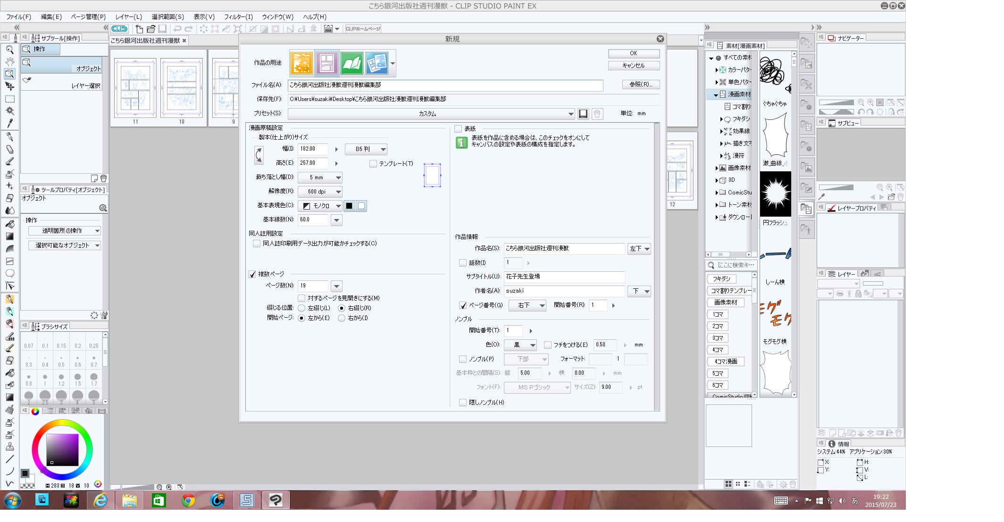Open Google Chrome from the taskbar
The width and height of the screenshot is (1004, 522).
point(188,500)
